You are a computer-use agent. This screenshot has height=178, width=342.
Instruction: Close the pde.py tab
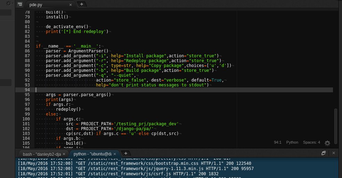pos(71,5)
